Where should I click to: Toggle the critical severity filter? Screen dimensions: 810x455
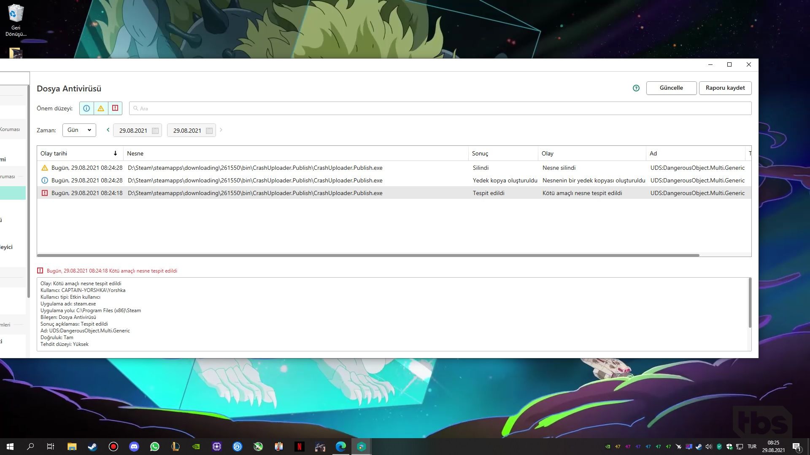coord(115,108)
